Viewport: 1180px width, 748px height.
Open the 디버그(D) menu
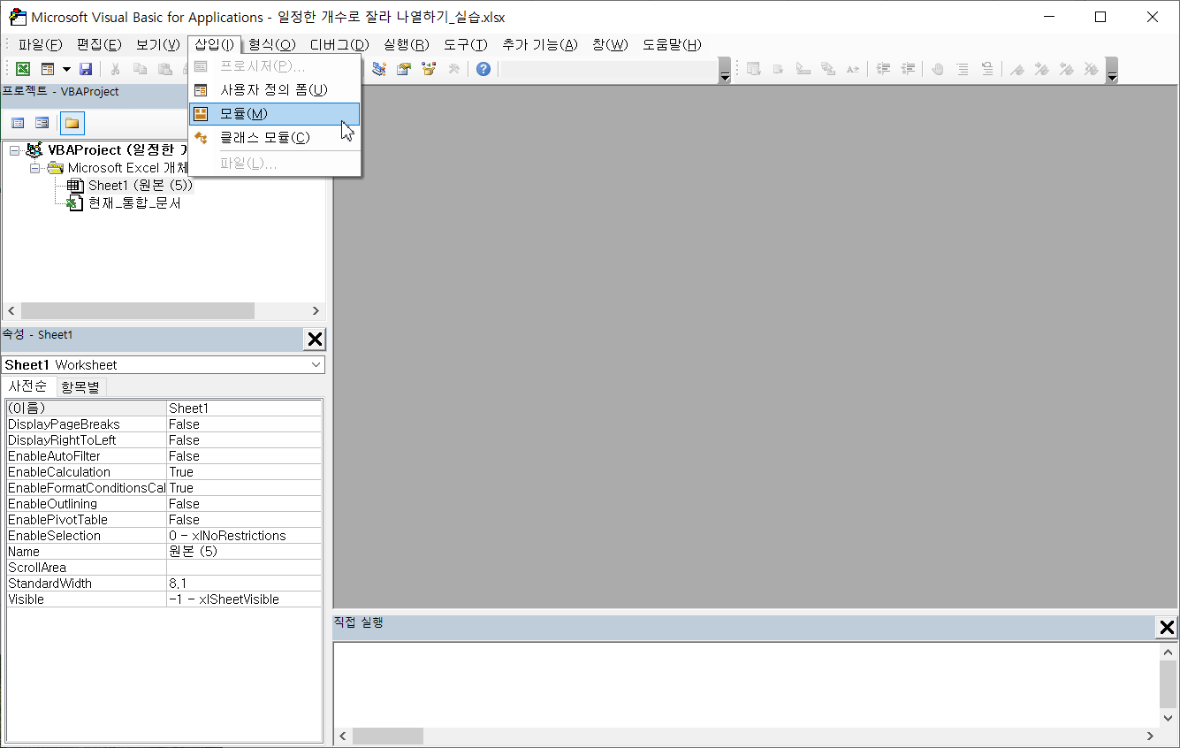pos(339,44)
